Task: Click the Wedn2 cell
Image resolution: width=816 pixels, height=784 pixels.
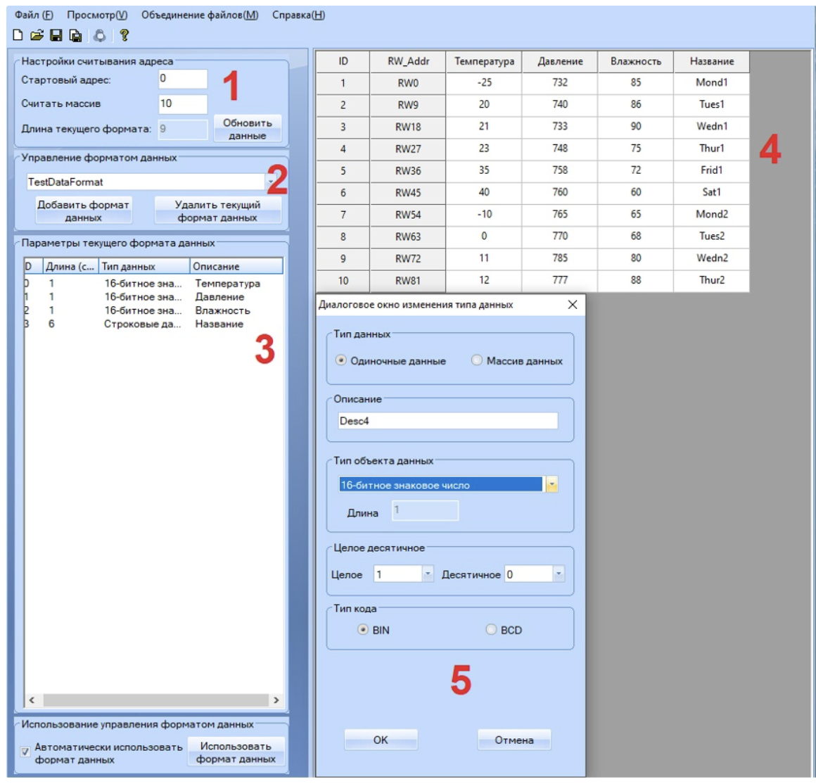Action: point(712,258)
